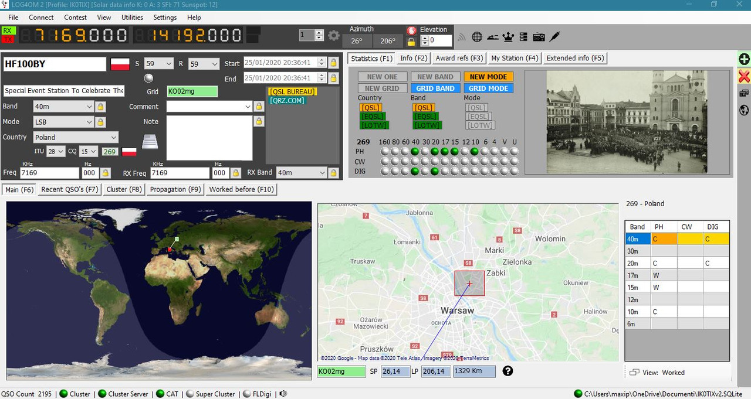Click the green Grid field KO02mg
This screenshot has height=399, width=751.
(192, 91)
